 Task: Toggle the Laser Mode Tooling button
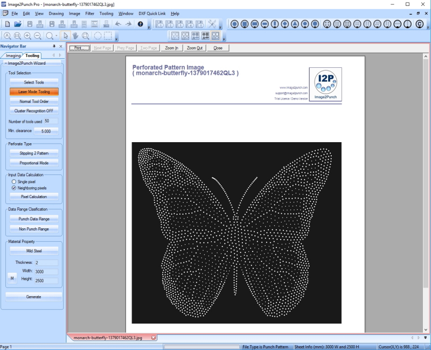point(34,92)
